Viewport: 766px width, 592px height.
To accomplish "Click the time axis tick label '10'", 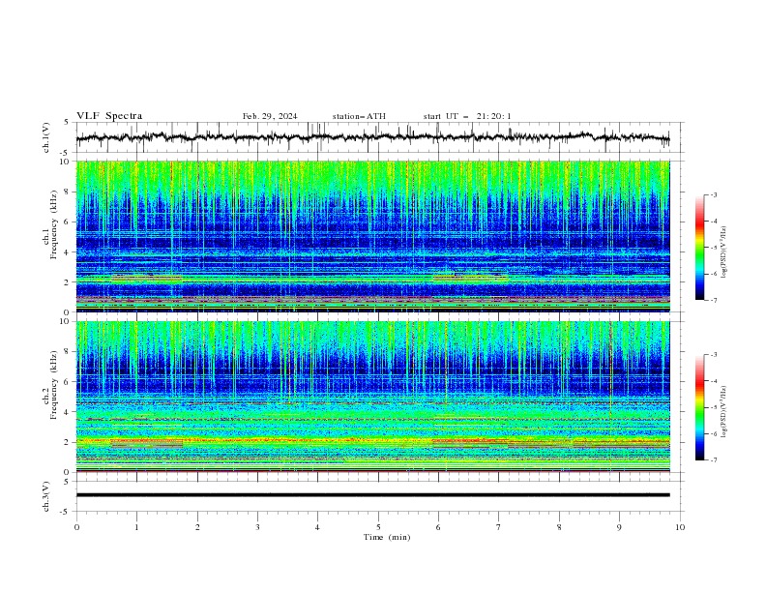I will (680, 527).
